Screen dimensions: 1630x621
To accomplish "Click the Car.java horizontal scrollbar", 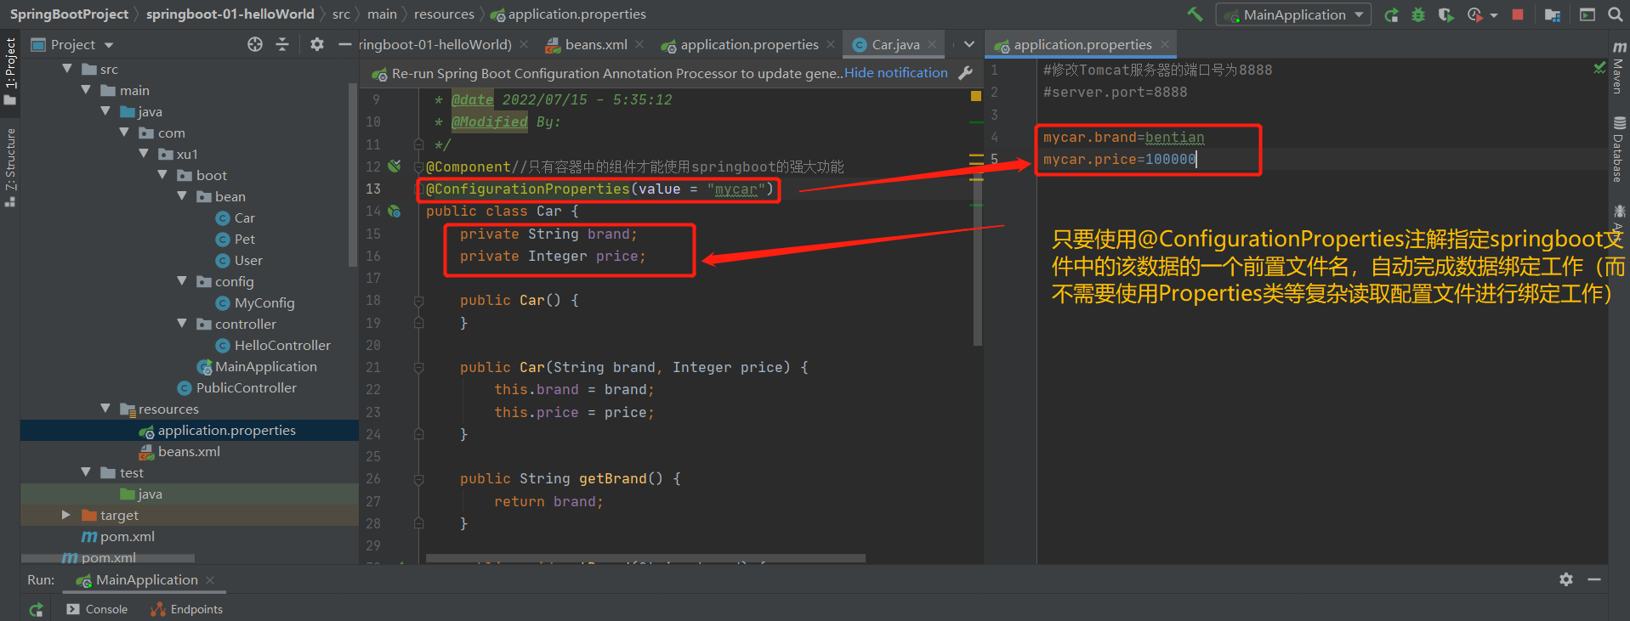I will (645, 558).
